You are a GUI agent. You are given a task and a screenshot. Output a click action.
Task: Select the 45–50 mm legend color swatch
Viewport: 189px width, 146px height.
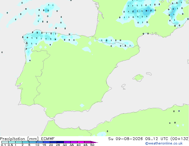[x=88, y=142]
